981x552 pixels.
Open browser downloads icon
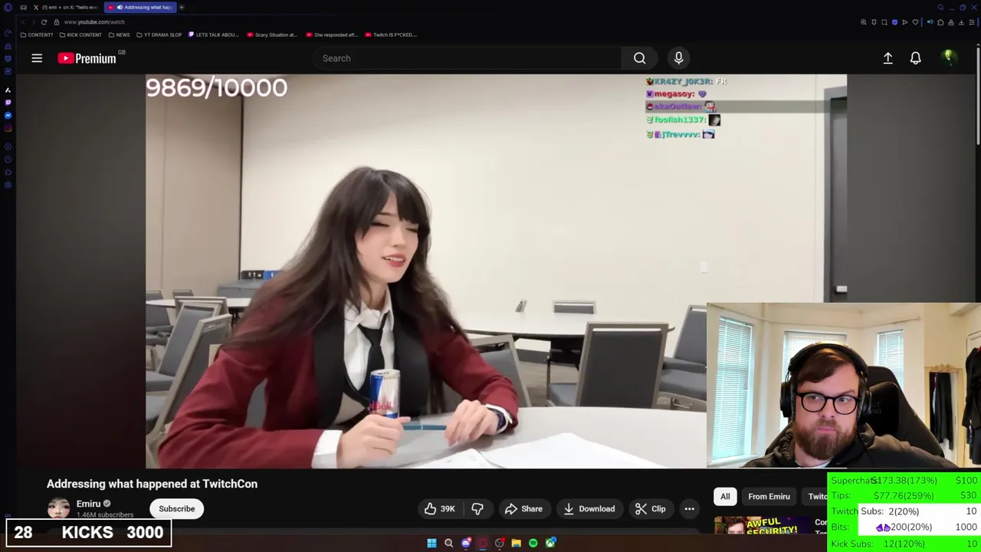tap(961, 22)
